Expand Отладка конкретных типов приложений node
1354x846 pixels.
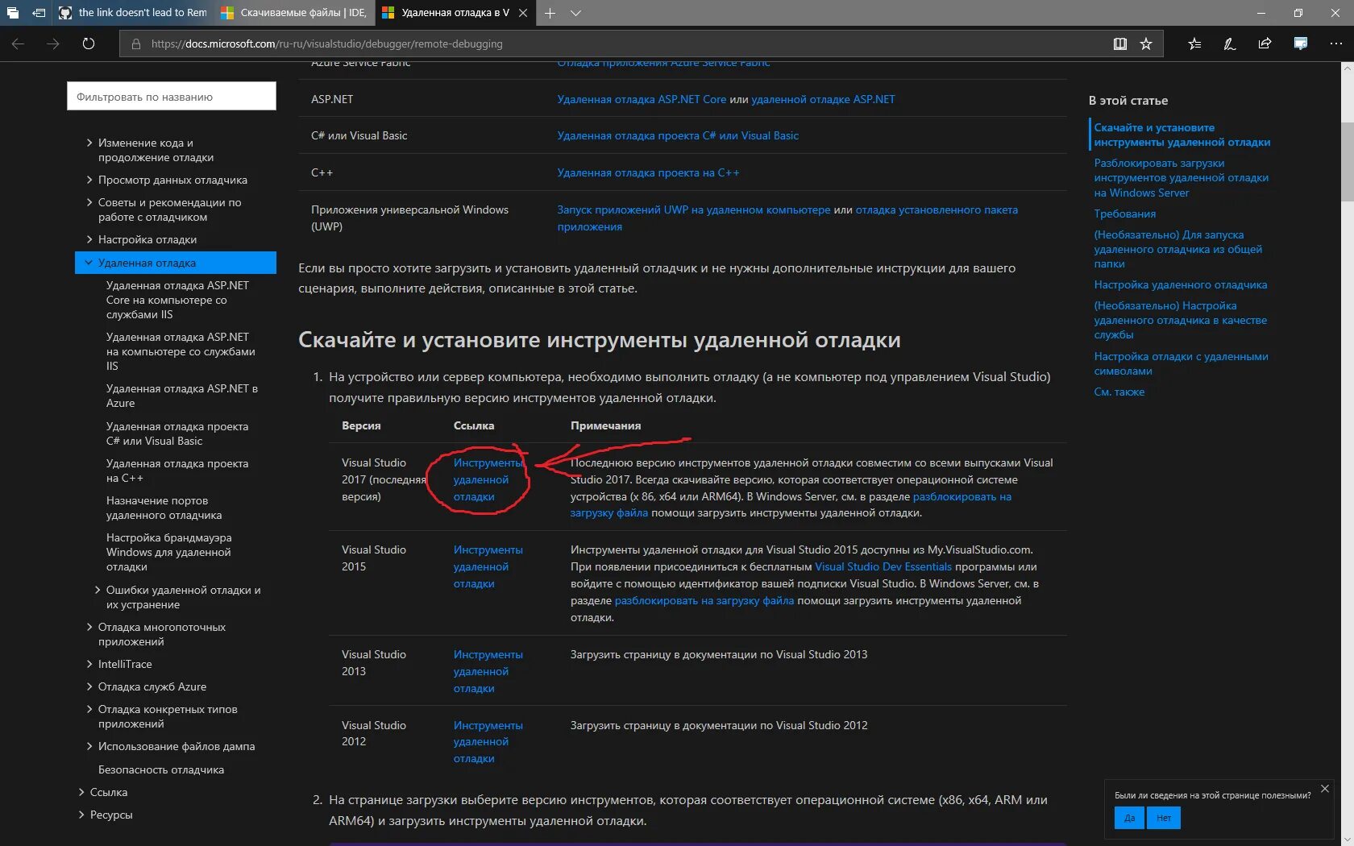pos(89,709)
